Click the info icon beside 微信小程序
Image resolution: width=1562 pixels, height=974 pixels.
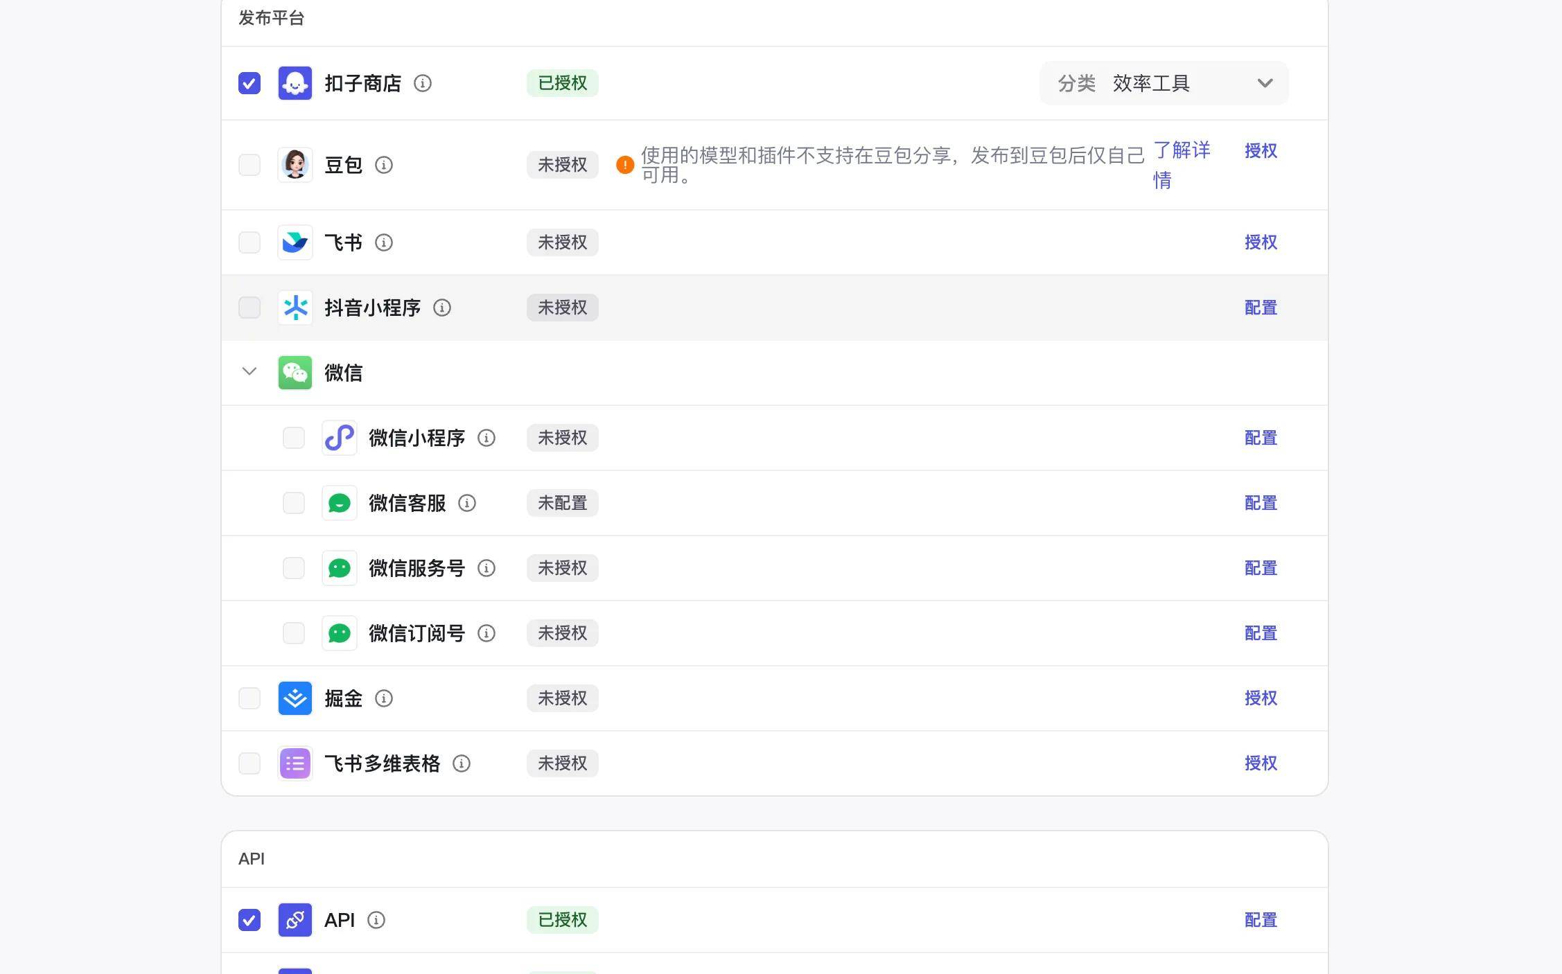[x=486, y=438]
